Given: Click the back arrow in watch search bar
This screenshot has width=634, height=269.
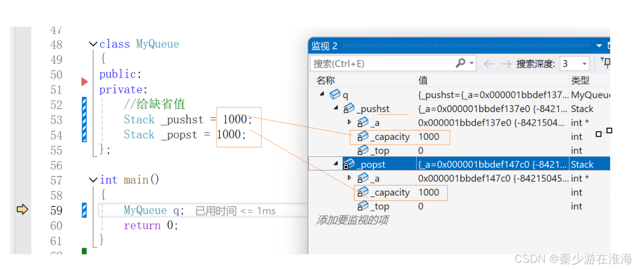Looking at the screenshot, I should click(489, 63).
